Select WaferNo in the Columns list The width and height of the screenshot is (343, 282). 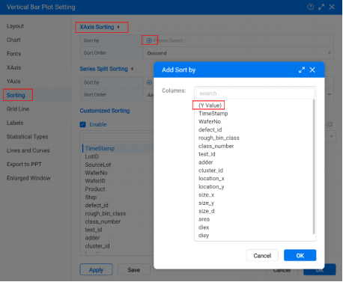[210, 121]
